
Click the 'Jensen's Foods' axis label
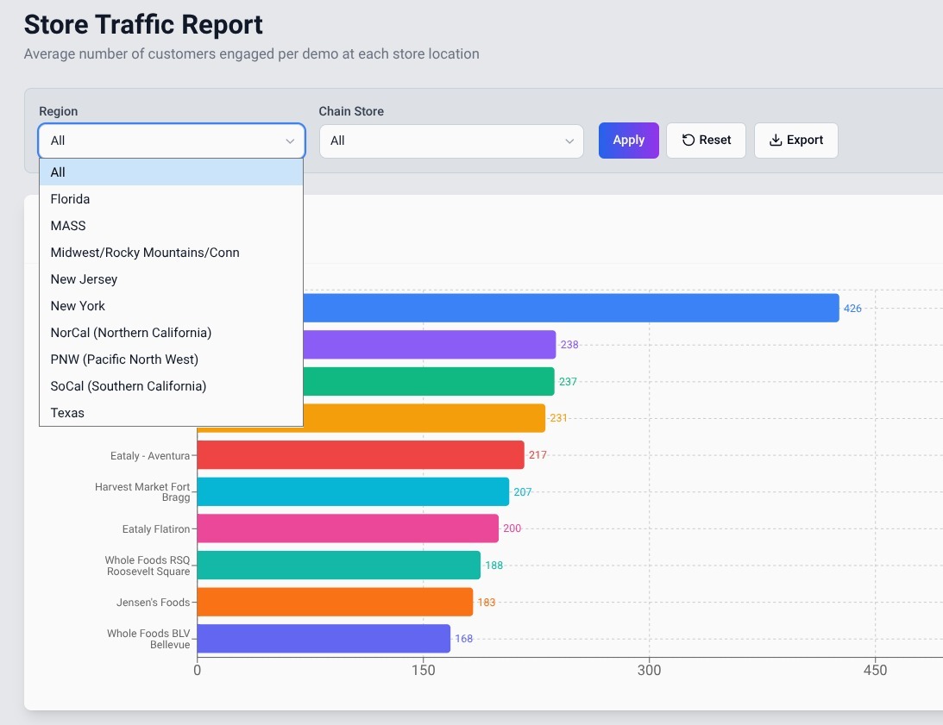point(153,603)
